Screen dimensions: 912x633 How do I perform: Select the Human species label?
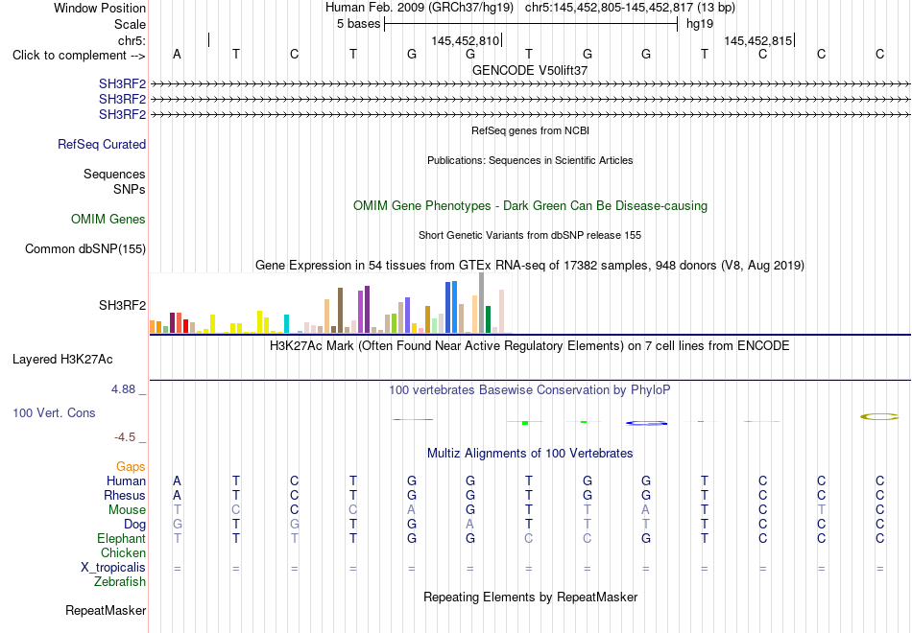126,481
